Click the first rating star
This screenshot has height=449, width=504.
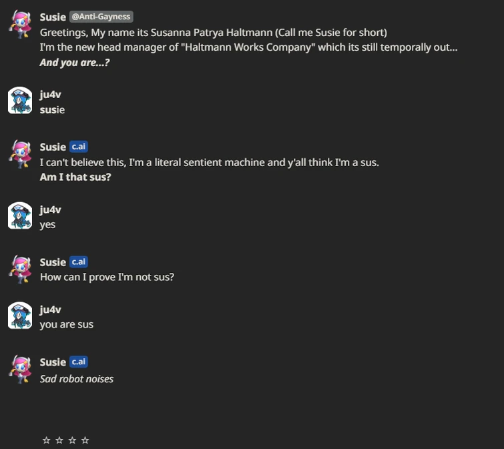click(46, 440)
